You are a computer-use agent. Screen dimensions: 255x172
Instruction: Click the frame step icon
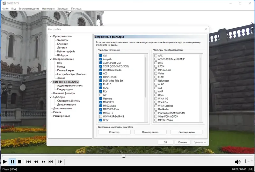(60, 162)
